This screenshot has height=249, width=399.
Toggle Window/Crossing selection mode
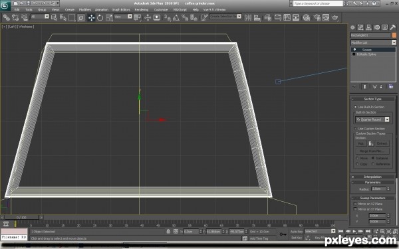[x=81, y=17]
